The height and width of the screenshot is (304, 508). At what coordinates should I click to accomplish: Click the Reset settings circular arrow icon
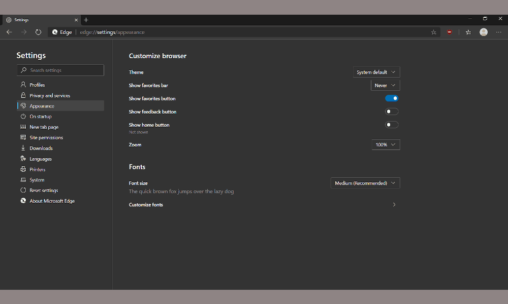click(x=23, y=191)
